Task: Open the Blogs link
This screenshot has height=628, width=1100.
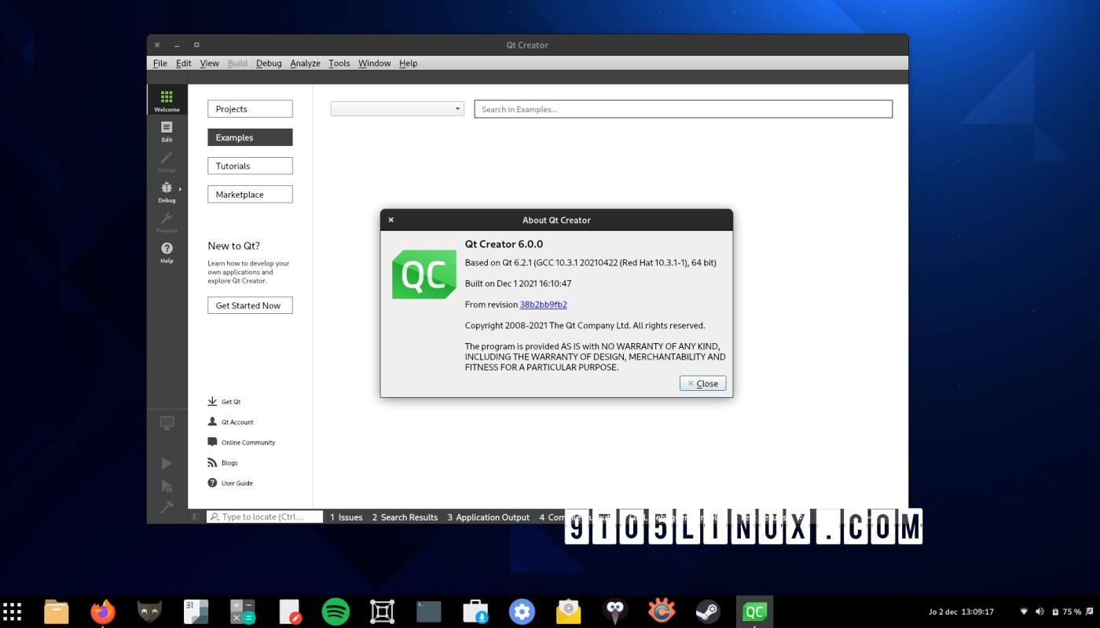Action: tap(222, 462)
